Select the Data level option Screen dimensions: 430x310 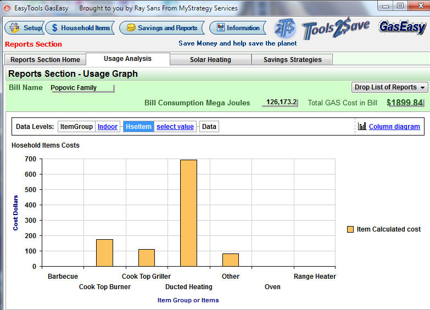coord(209,127)
